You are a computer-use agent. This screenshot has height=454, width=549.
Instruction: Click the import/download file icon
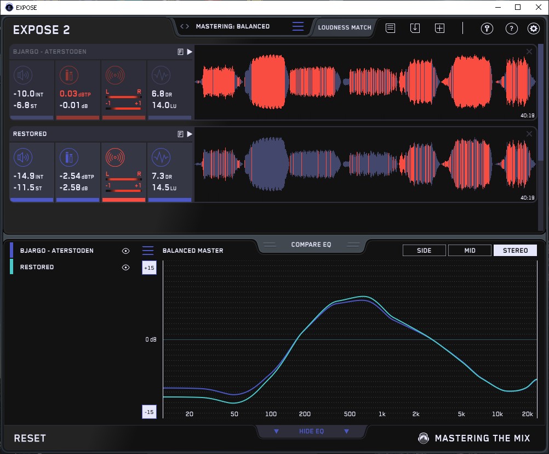coord(415,28)
